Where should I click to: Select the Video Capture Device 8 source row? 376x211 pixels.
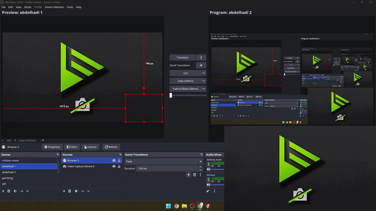click(x=92, y=166)
